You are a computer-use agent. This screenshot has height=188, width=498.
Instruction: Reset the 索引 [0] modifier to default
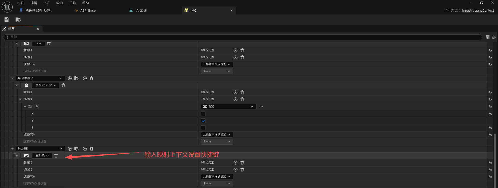(x=490, y=107)
